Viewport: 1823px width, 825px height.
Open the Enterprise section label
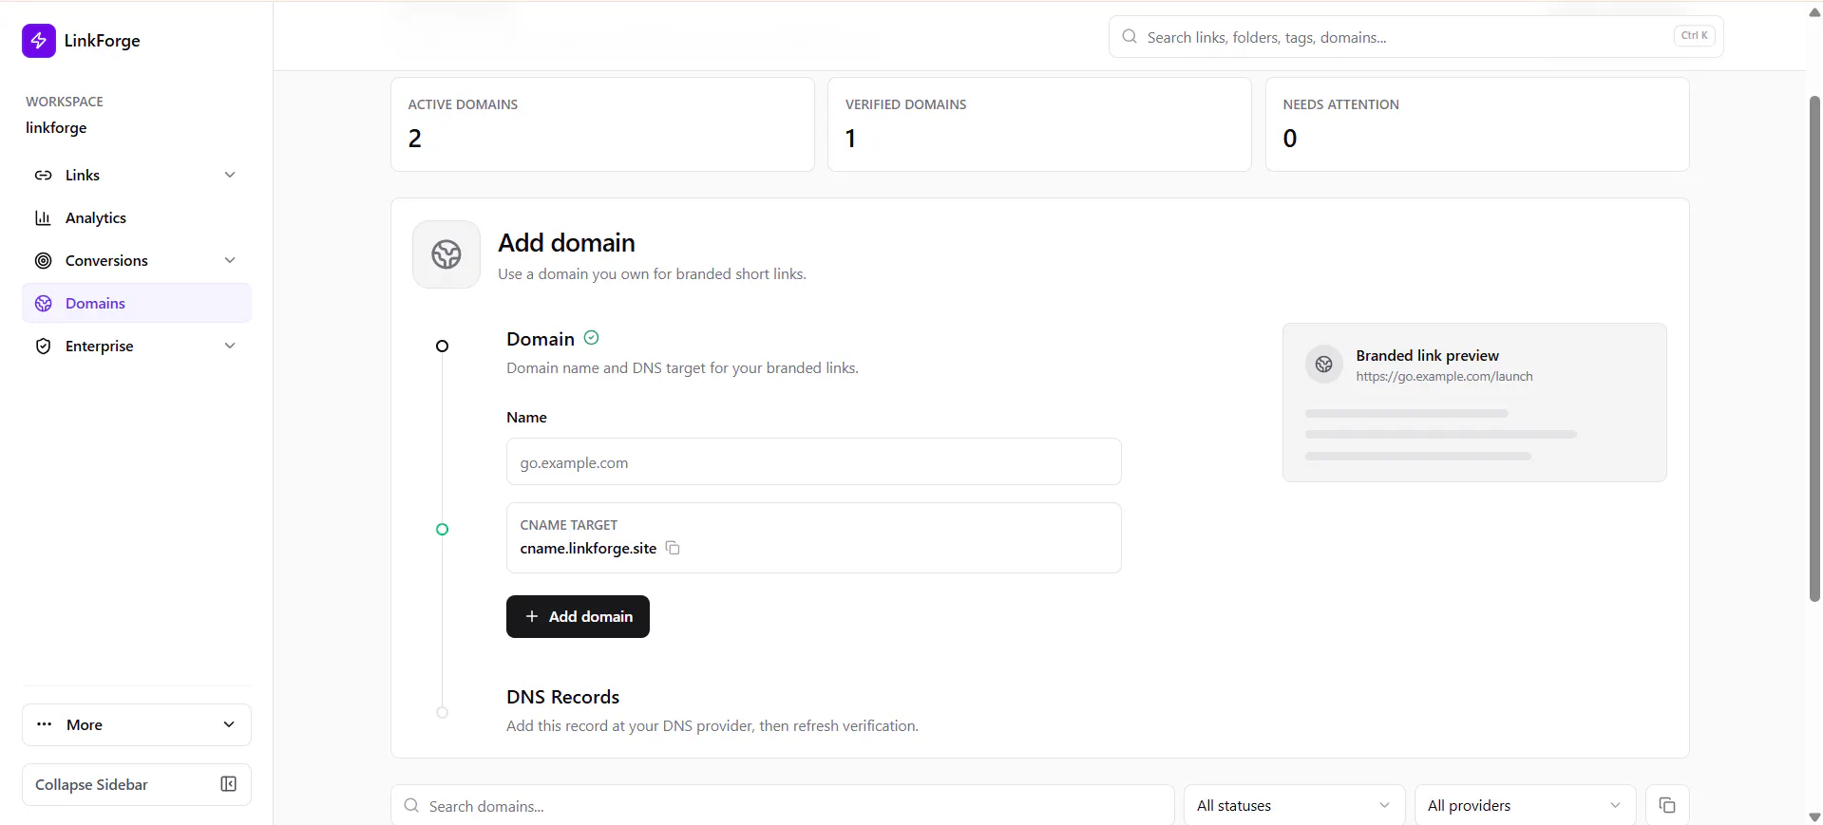coord(99,347)
